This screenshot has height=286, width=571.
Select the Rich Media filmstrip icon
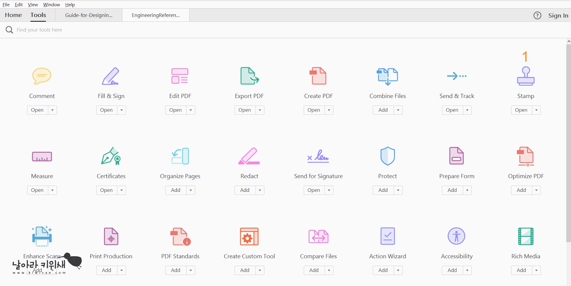point(526,236)
